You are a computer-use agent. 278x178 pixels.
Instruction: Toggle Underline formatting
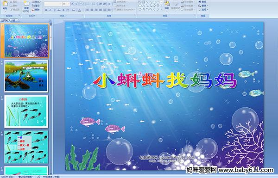click(x=54, y=10)
